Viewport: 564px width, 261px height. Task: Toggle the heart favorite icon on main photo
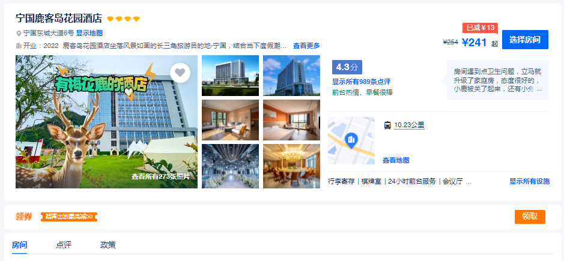click(180, 73)
